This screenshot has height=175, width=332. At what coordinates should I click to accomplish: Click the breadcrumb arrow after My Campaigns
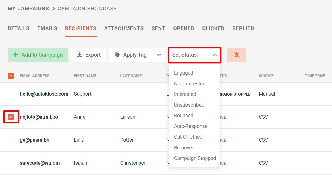(x=53, y=9)
